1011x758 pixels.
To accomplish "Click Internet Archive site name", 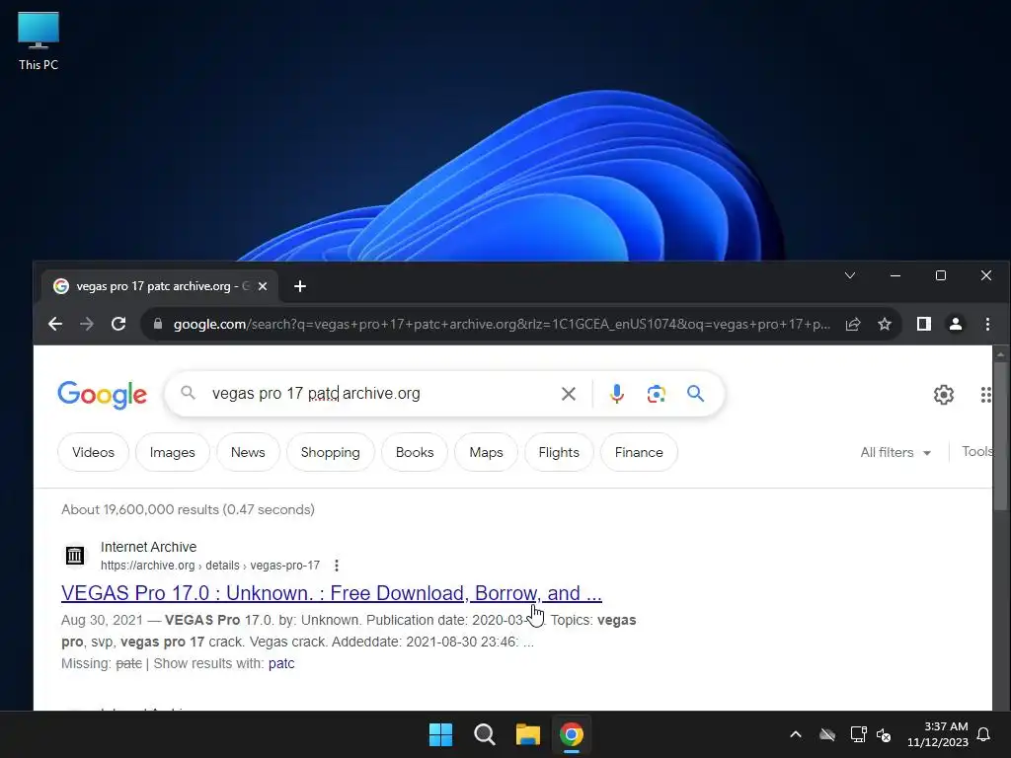I will pos(148,547).
